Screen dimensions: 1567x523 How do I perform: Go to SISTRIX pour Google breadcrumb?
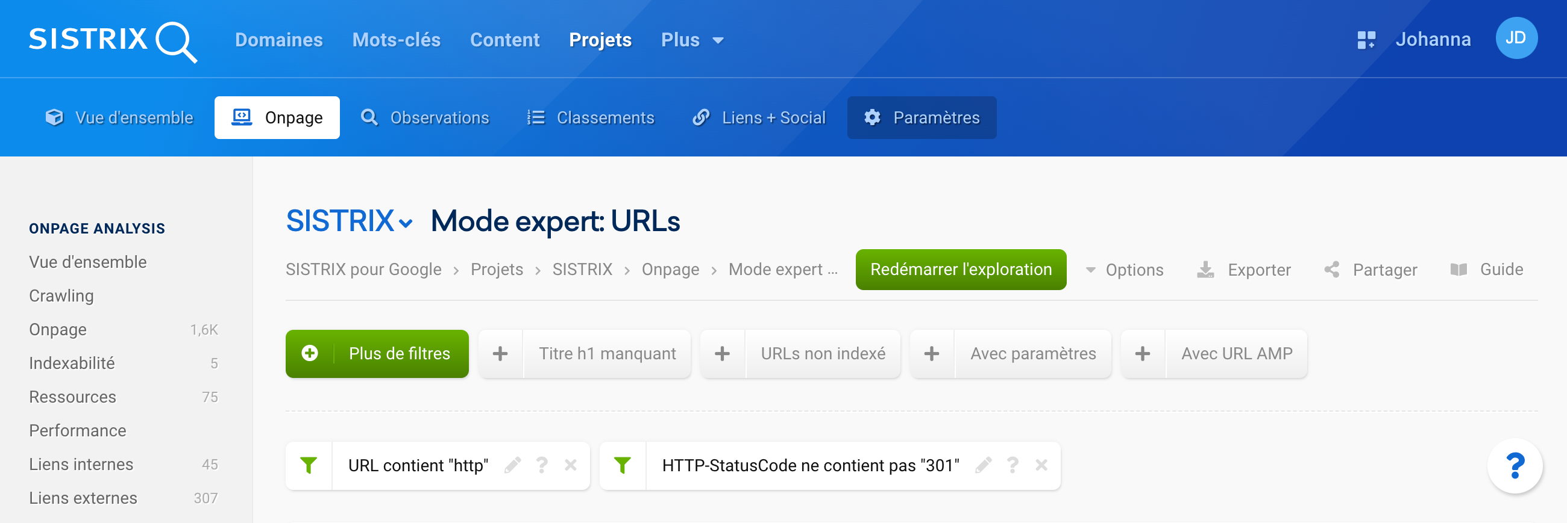click(x=364, y=270)
